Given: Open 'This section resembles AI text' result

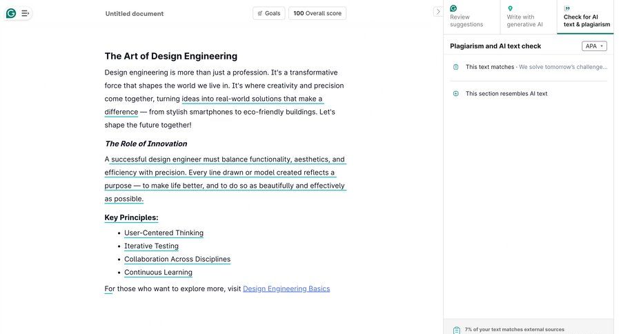Looking at the screenshot, I should (x=529, y=93).
